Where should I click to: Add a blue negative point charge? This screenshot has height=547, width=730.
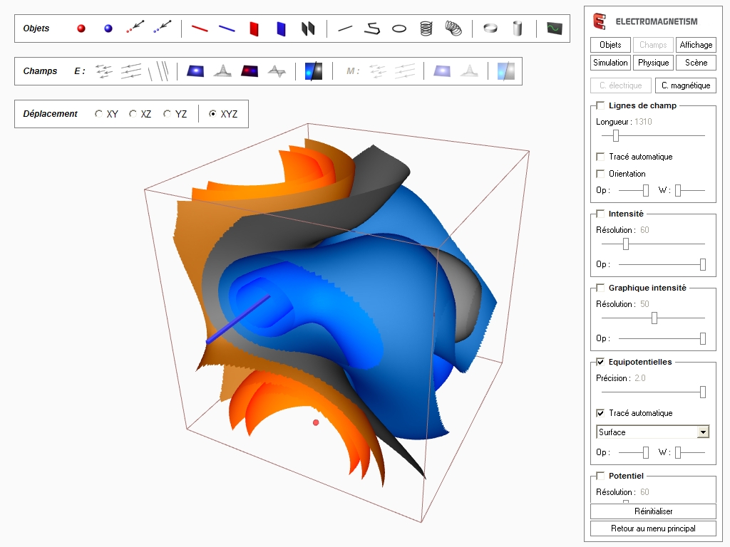108,28
